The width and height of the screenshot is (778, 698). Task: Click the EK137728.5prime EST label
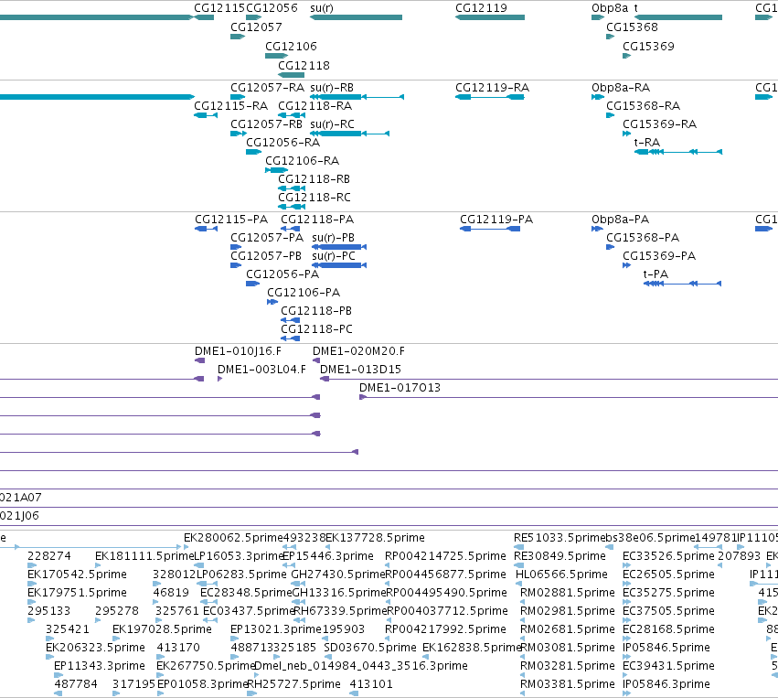[375, 538]
